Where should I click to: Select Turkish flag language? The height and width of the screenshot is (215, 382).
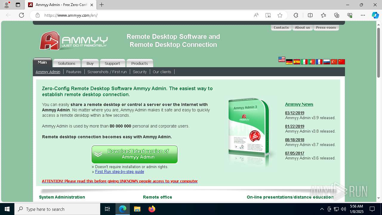[x=334, y=62]
